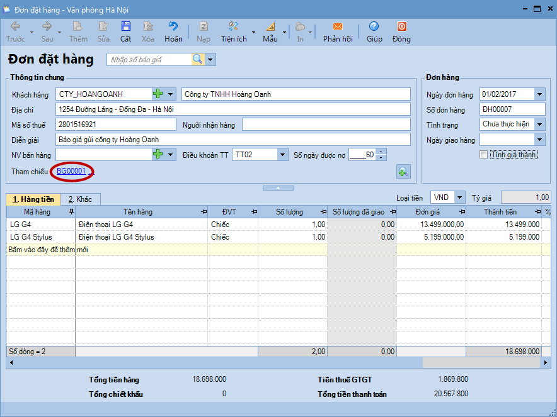Open the Khách hàng customer dropdown
Viewport: 557px width, 417px height.
click(x=171, y=94)
